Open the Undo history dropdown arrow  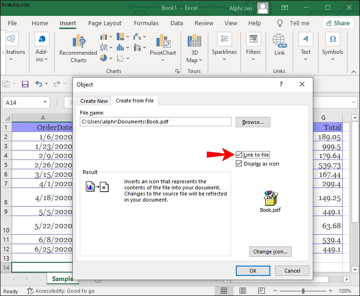47,84
